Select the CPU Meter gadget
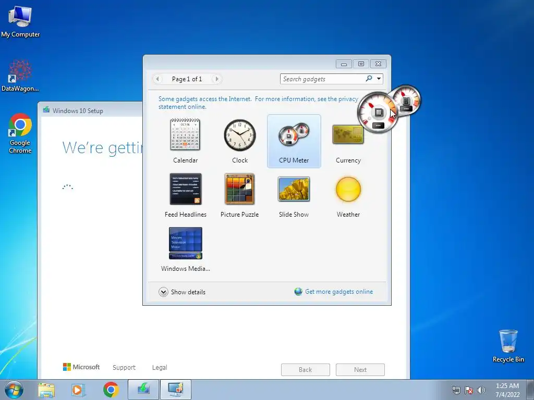The width and height of the screenshot is (534, 400). pyautogui.click(x=294, y=141)
